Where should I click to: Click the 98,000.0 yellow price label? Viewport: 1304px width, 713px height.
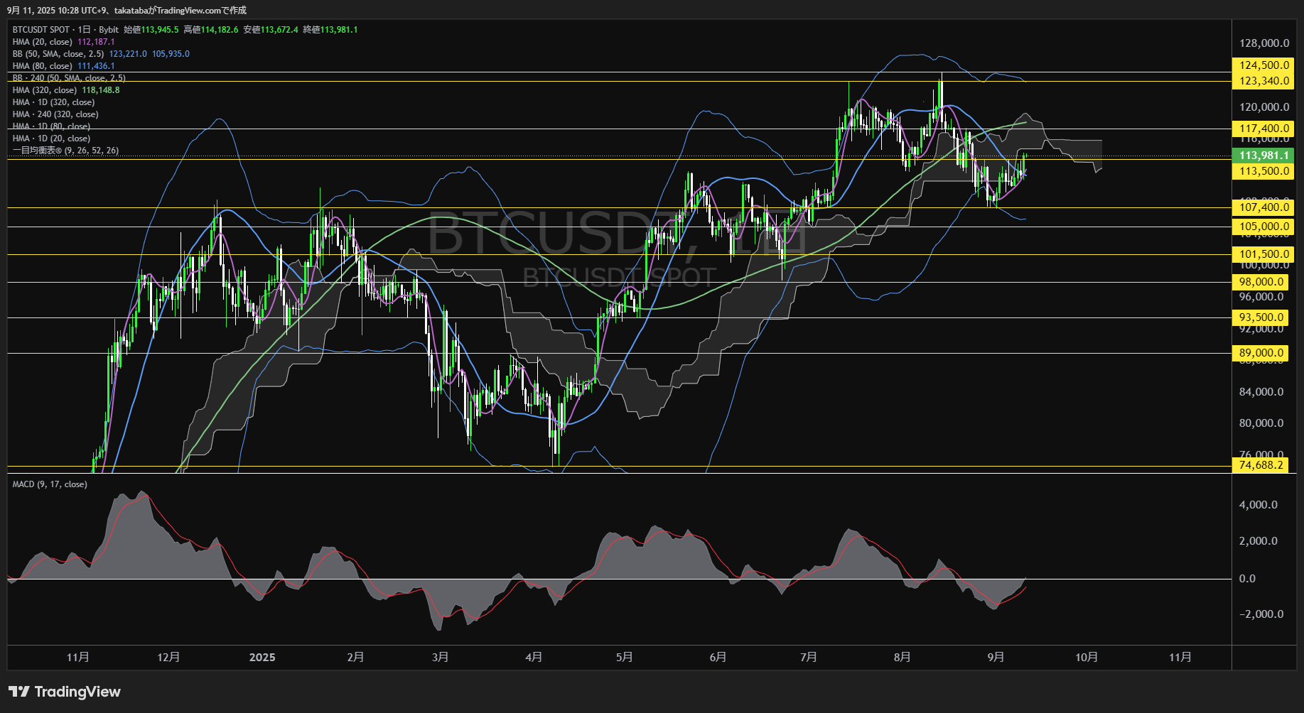1261,282
